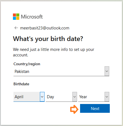Open the April month selector
Image resolution: width=123 pixels, height=126 pixels.
coord(29,97)
